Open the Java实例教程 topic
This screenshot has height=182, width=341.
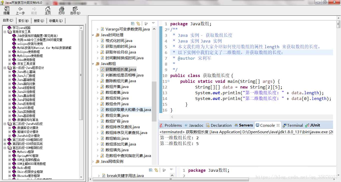click(x=26, y=112)
